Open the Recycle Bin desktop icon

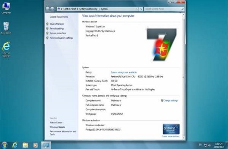pos(6,28)
